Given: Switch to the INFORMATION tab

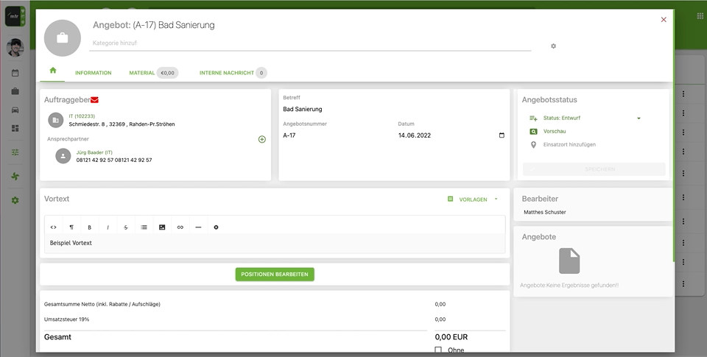Looking at the screenshot, I should pos(94,73).
